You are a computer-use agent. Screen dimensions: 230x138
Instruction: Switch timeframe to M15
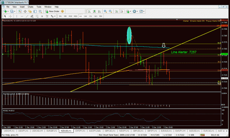(x=70, y=16)
